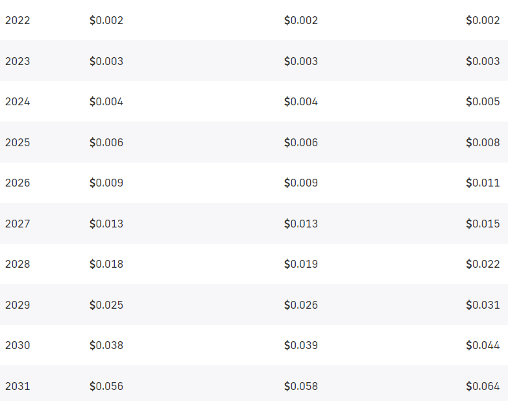Select the $0.015 price in 2027 row

coord(483,224)
